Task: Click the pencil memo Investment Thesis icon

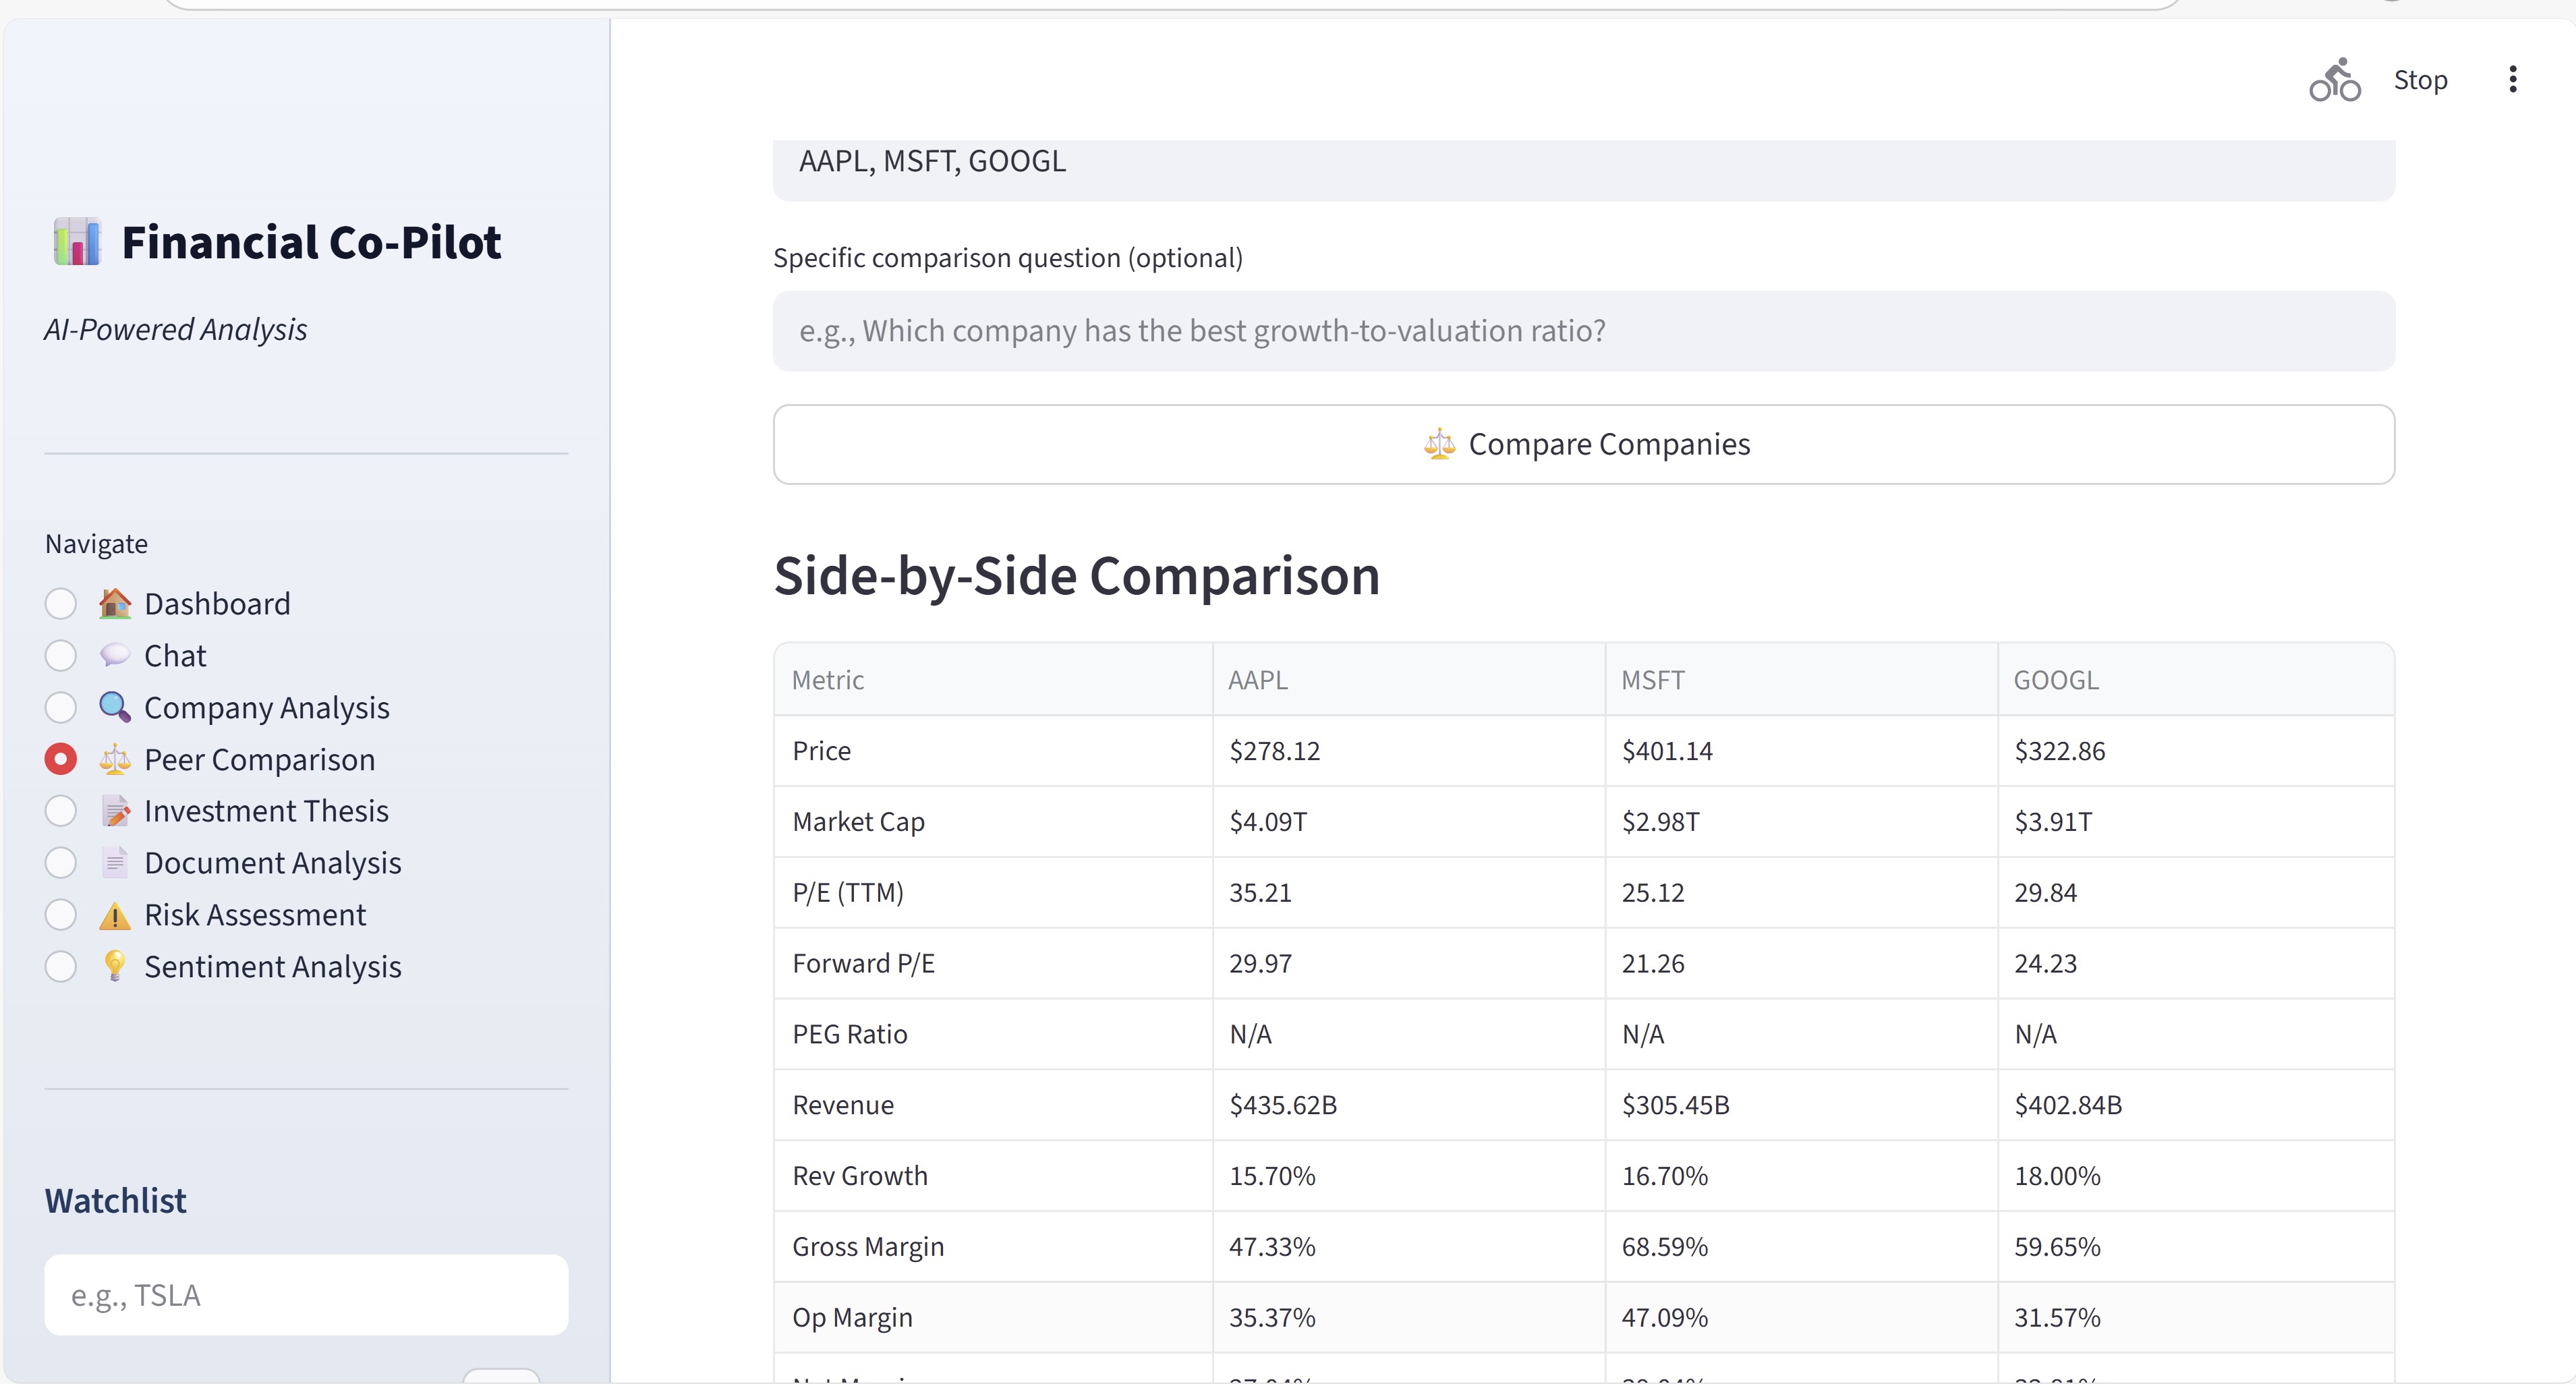Action: [115, 811]
